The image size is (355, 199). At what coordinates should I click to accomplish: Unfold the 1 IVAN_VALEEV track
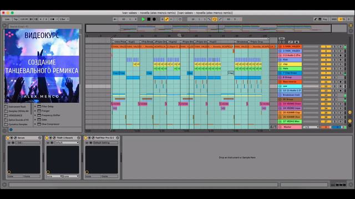click(x=280, y=46)
